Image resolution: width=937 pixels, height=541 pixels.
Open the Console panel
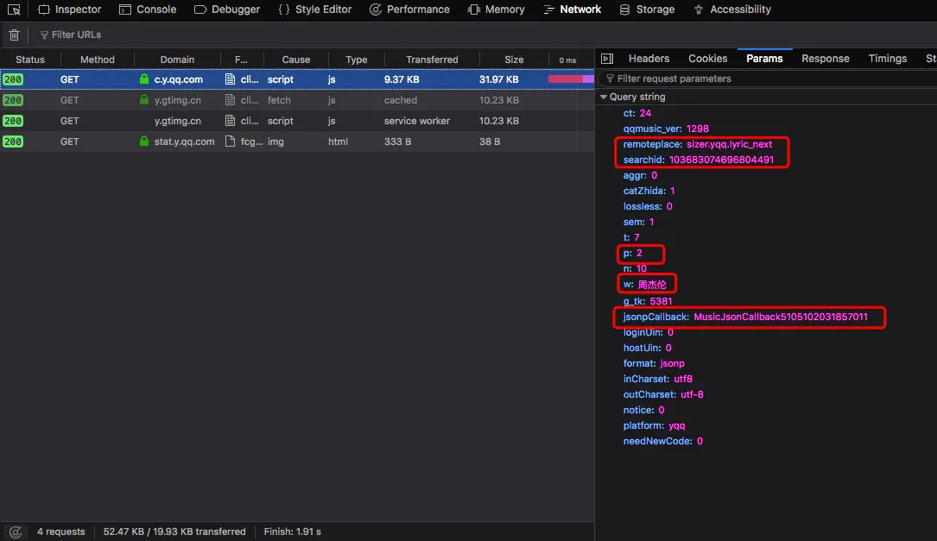click(x=148, y=9)
